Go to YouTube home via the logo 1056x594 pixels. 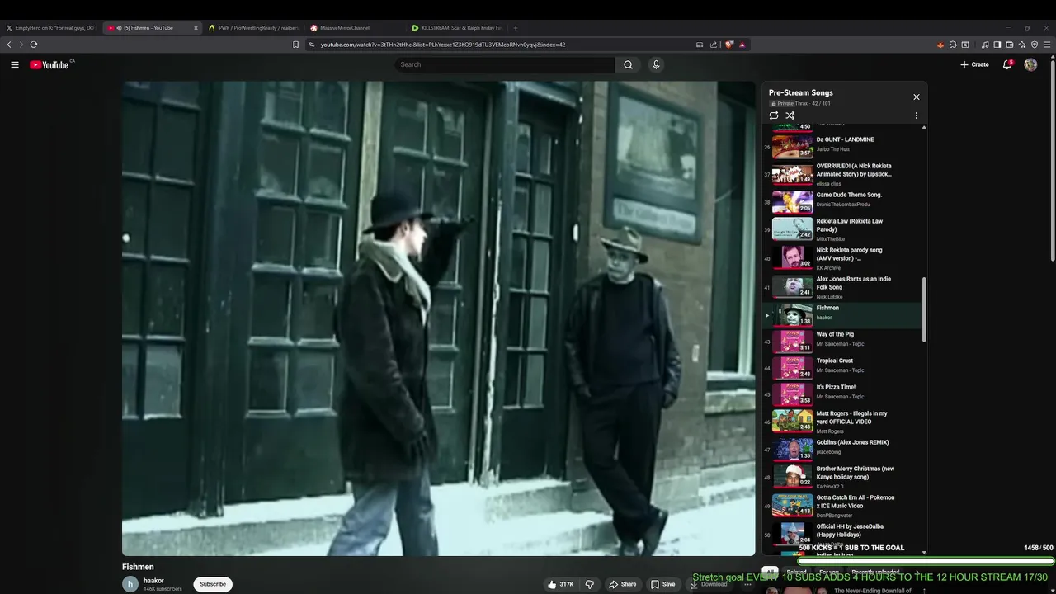(51, 64)
